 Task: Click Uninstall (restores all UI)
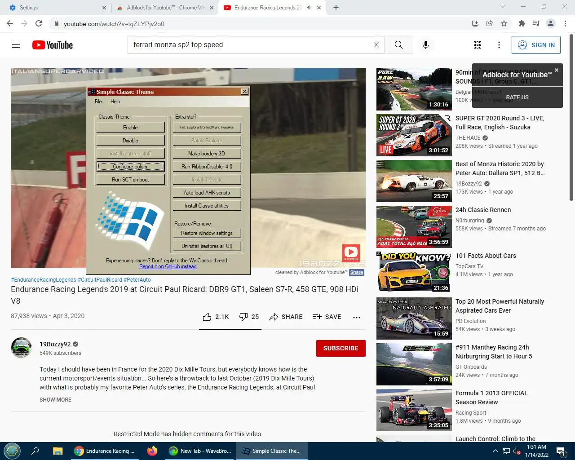[207, 246]
